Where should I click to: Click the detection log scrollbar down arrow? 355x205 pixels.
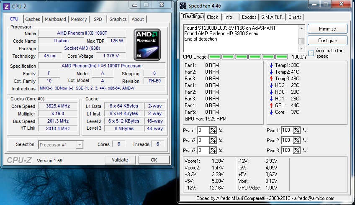[x=301, y=48]
